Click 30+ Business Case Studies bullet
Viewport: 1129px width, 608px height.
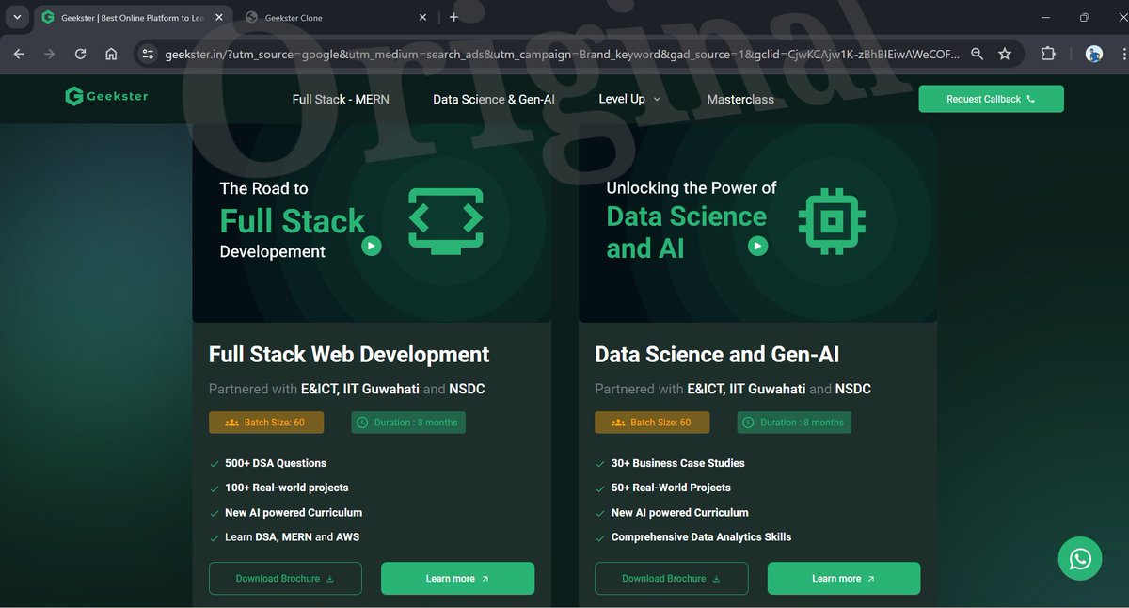678,463
